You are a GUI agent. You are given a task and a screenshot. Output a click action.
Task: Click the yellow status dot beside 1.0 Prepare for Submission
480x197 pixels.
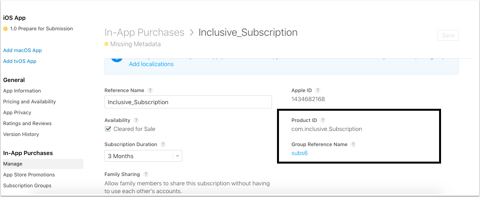(x=5, y=29)
